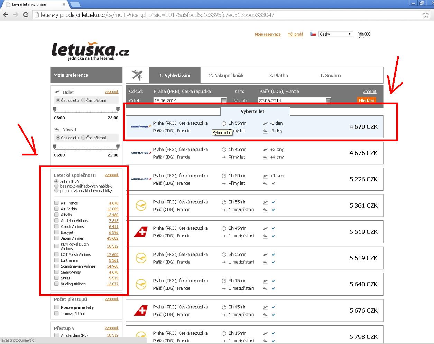This screenshot has width=434, height=344.
Task: Enable the SmartWings airline filter
Action: coord(56,272)
